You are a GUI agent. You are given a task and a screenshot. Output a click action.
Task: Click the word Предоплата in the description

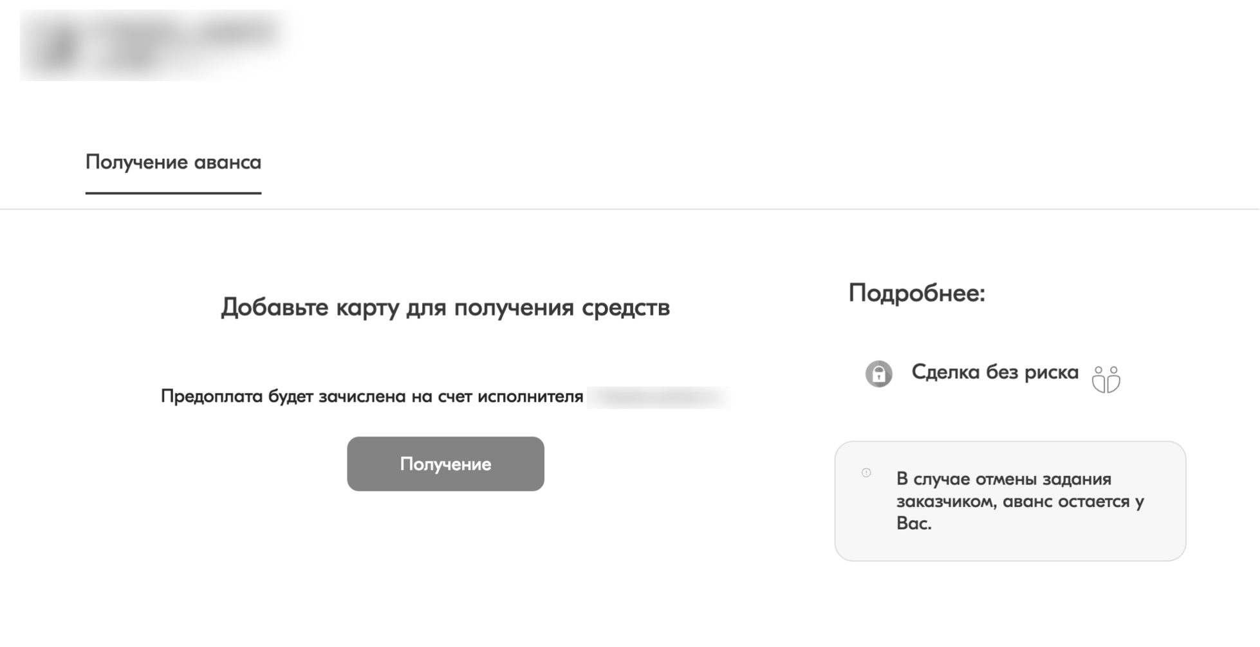coord(212,396)
